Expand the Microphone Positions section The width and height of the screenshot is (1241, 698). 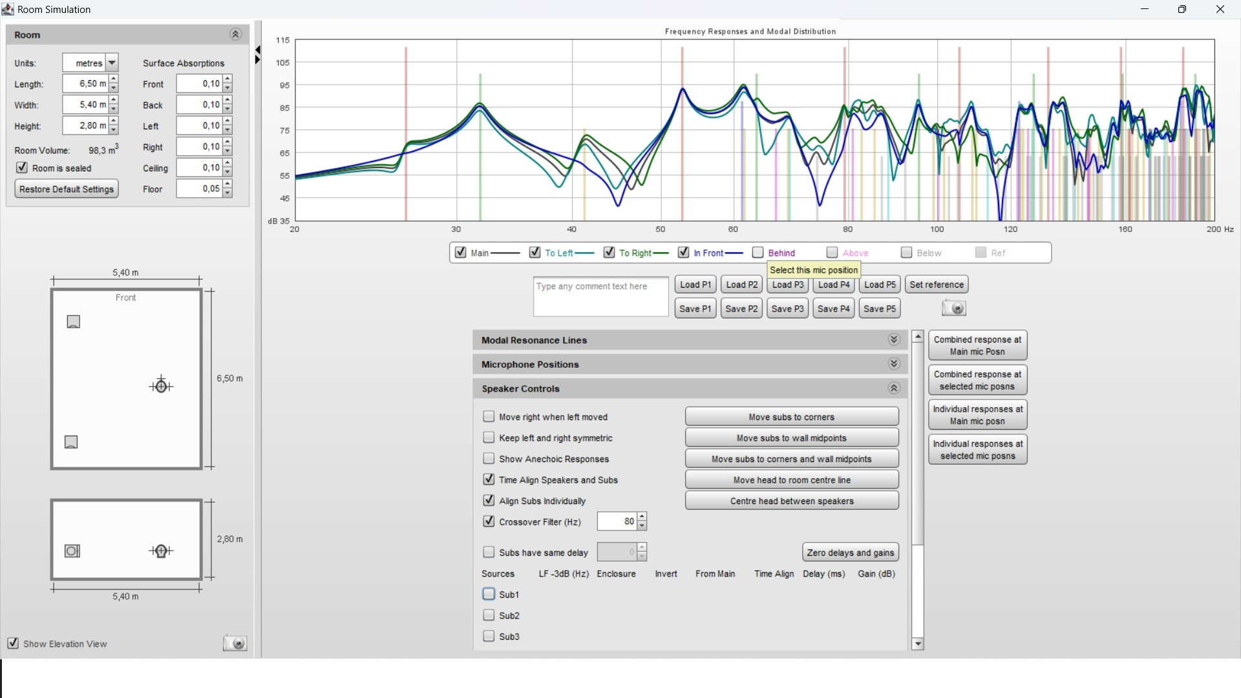tap(893, 364)
